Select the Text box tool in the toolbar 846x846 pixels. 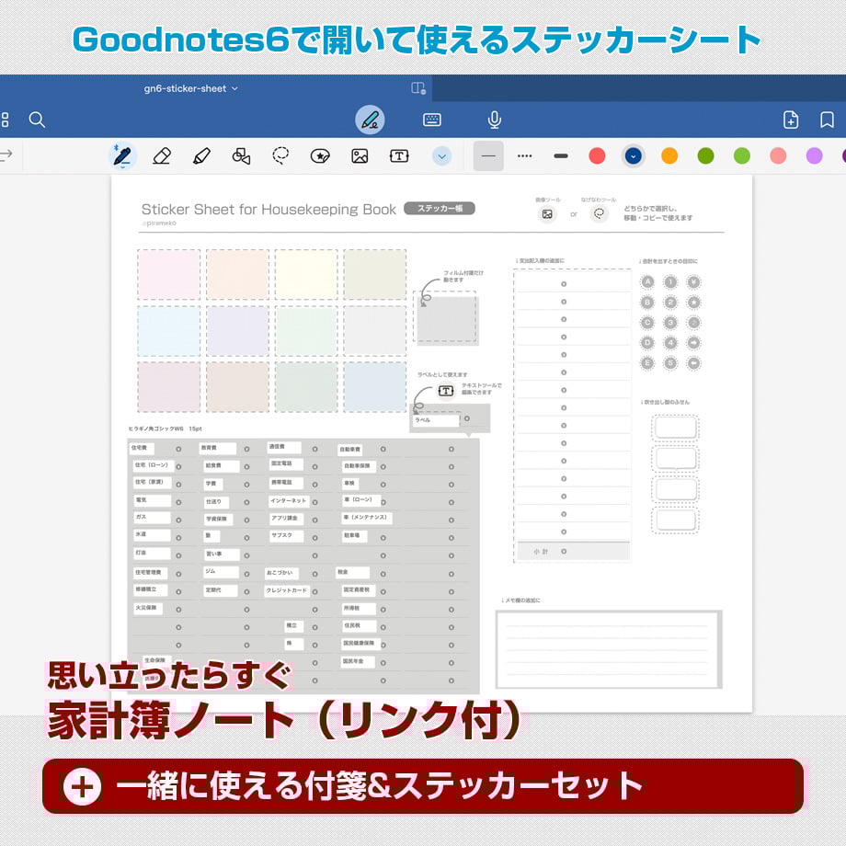(399, 156)
